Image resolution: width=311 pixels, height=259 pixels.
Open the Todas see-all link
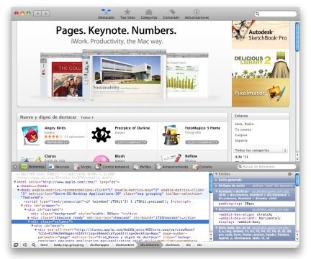pos(87,117)
